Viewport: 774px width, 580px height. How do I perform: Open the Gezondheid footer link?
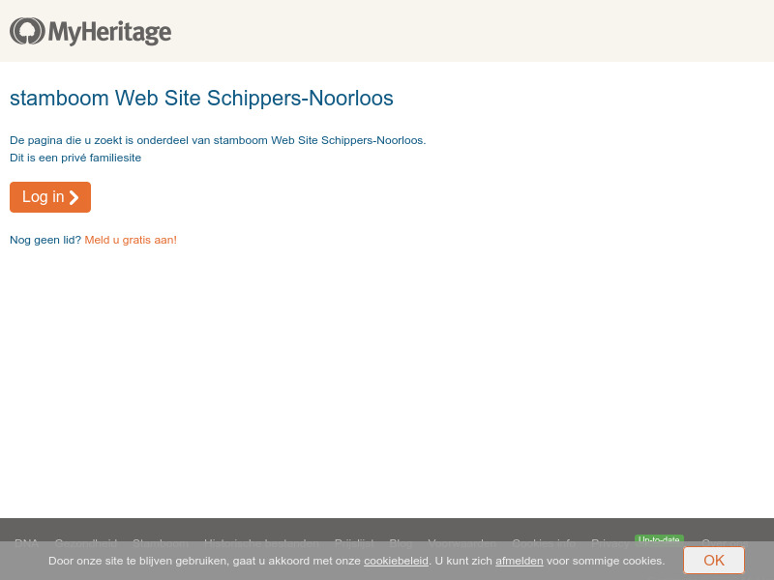click(x=86, y=543)
